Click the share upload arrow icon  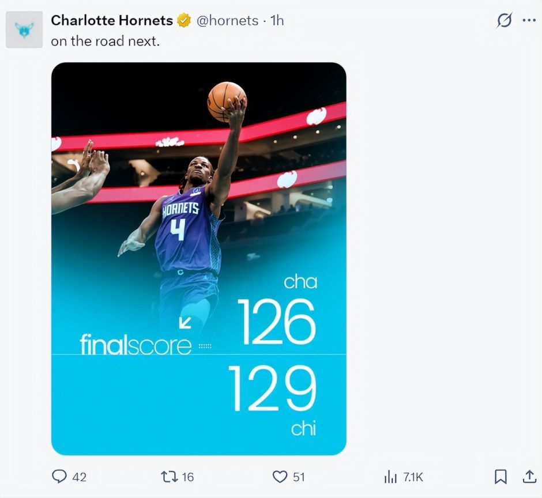529,476
